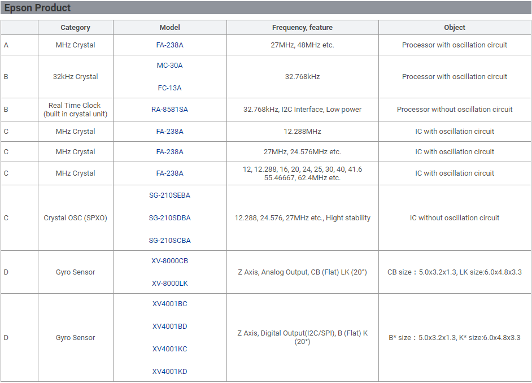Select 'MHz Crystal' cell in the 27MHz, 48MHz row
532x383 pixels.
(75, 45)
